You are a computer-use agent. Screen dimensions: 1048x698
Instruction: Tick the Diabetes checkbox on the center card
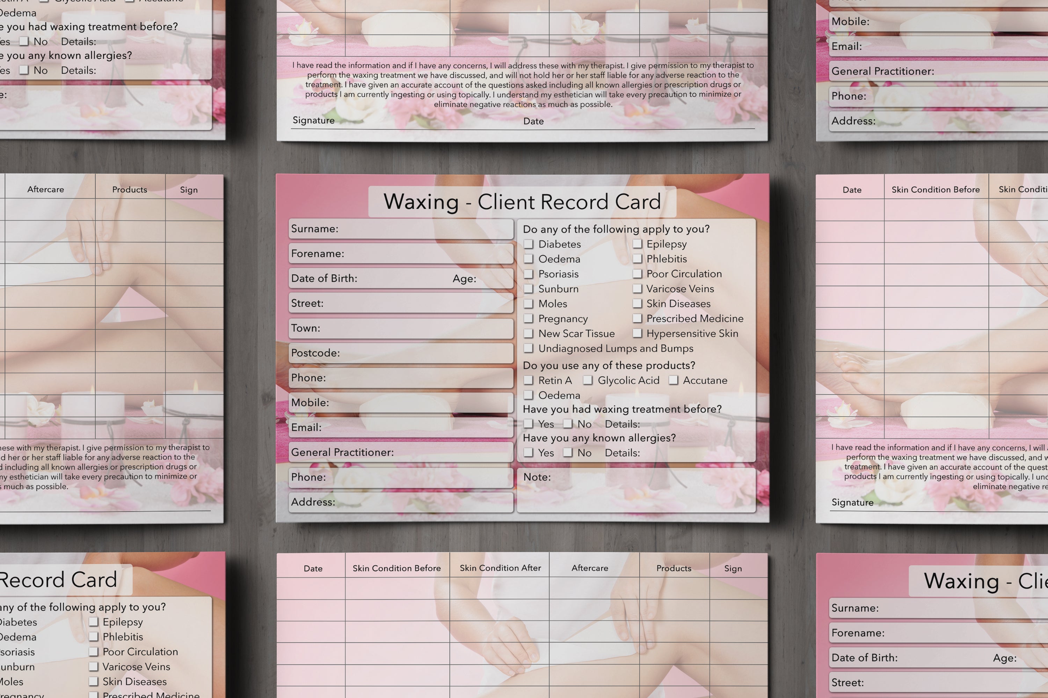pyautogui.click(x=529, y=244)
